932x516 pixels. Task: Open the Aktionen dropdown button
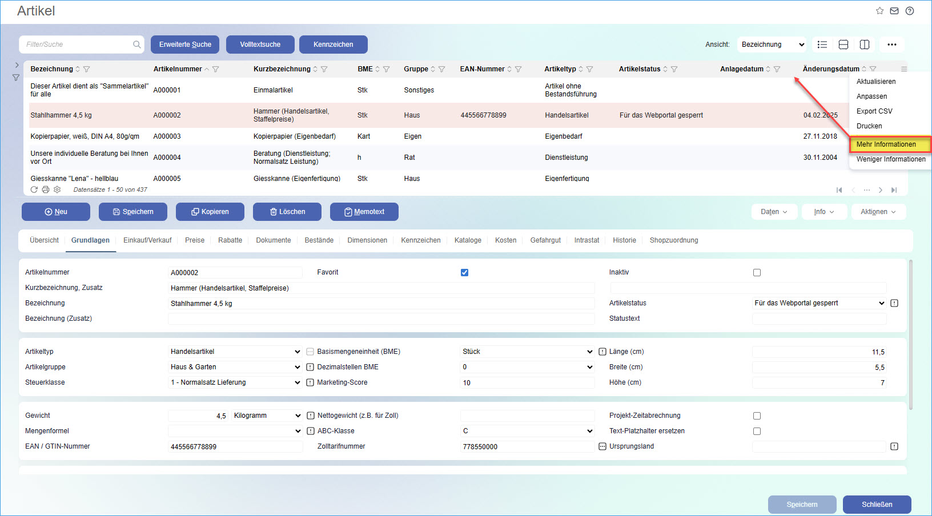[878, 212]
